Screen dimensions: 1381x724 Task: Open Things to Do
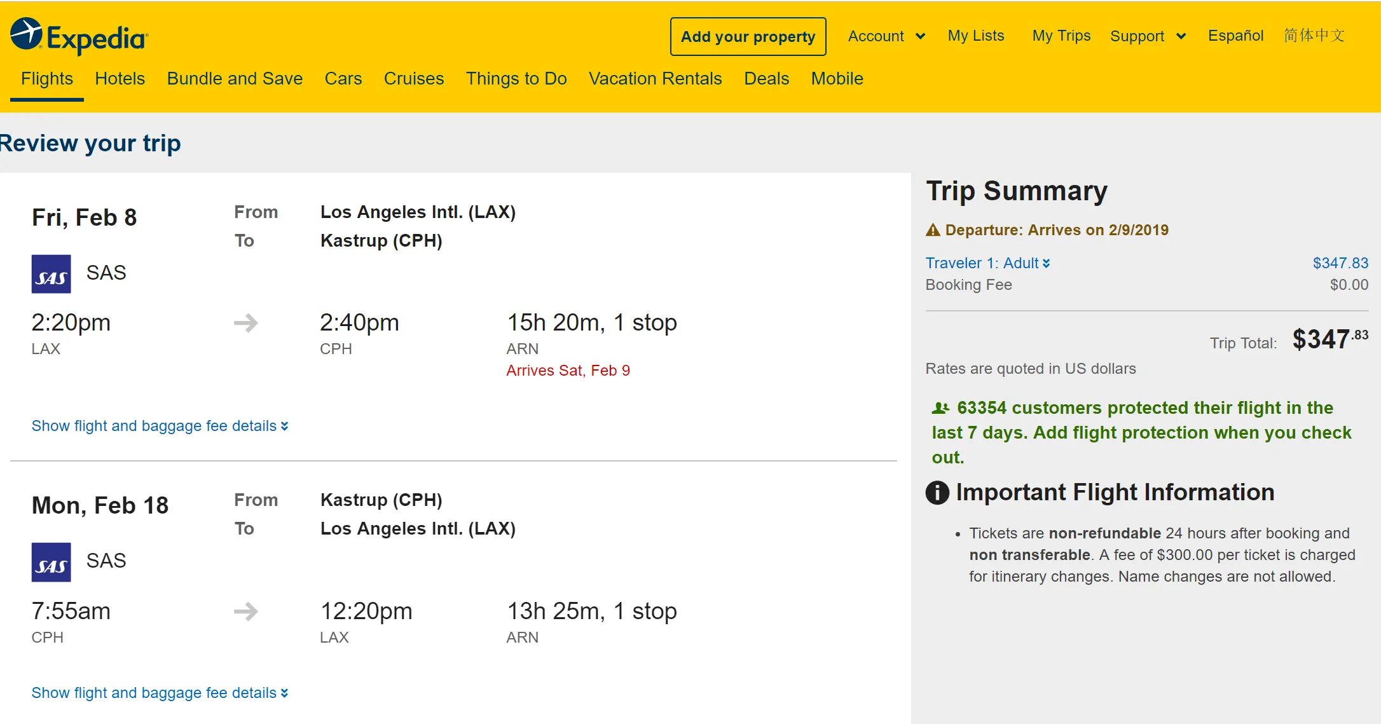[516, 79]
